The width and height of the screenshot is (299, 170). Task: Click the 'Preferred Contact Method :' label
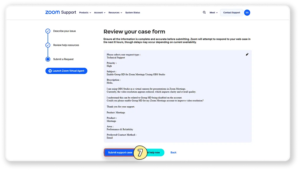coord(121,135)
